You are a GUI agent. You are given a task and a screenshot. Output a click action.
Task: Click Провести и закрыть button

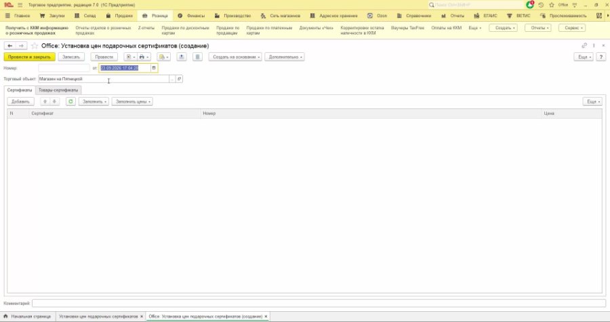[x=29, y=57]
